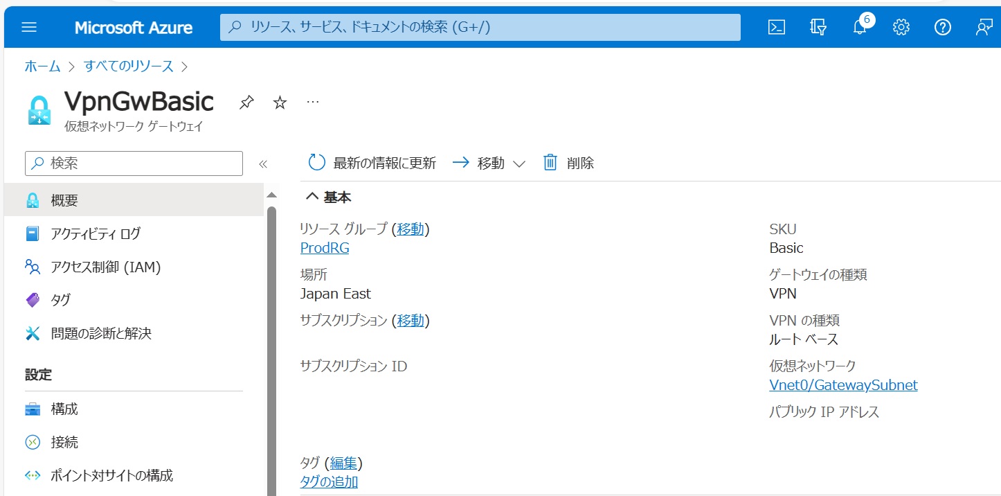Go to ホーム breadcrumb
This screenshot has height=496, width=1001.
coord(42,67)
